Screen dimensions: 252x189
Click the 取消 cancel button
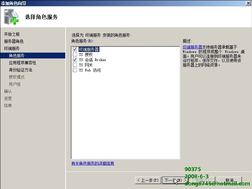point(230,180)
